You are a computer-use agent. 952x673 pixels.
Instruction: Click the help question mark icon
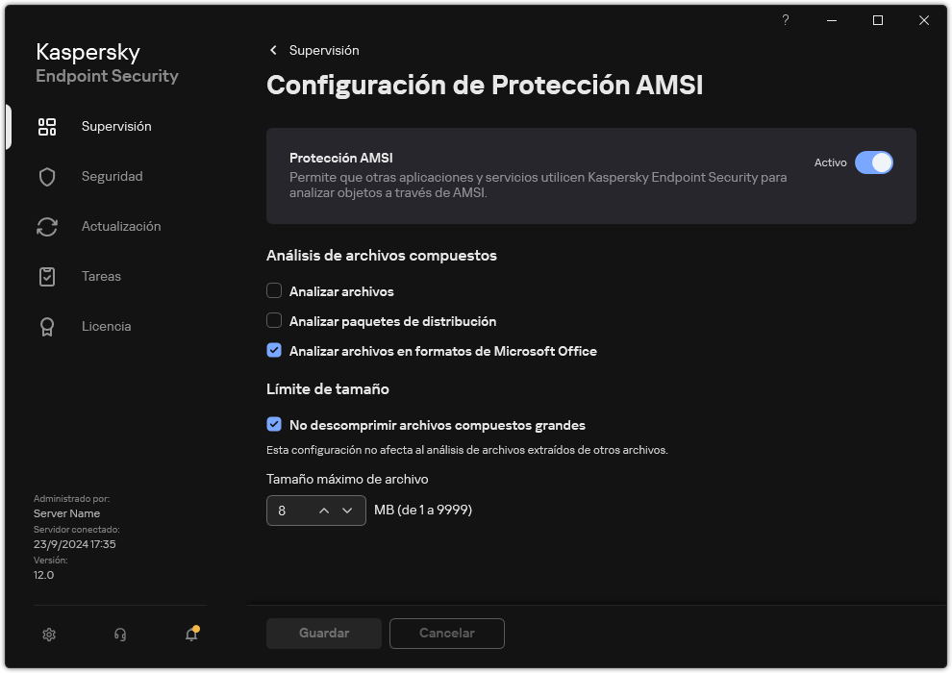[785, 20]
